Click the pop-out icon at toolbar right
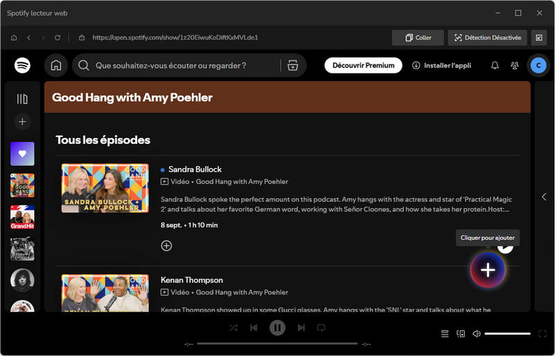This screenshot has height=356, width=555. point(539,37)
